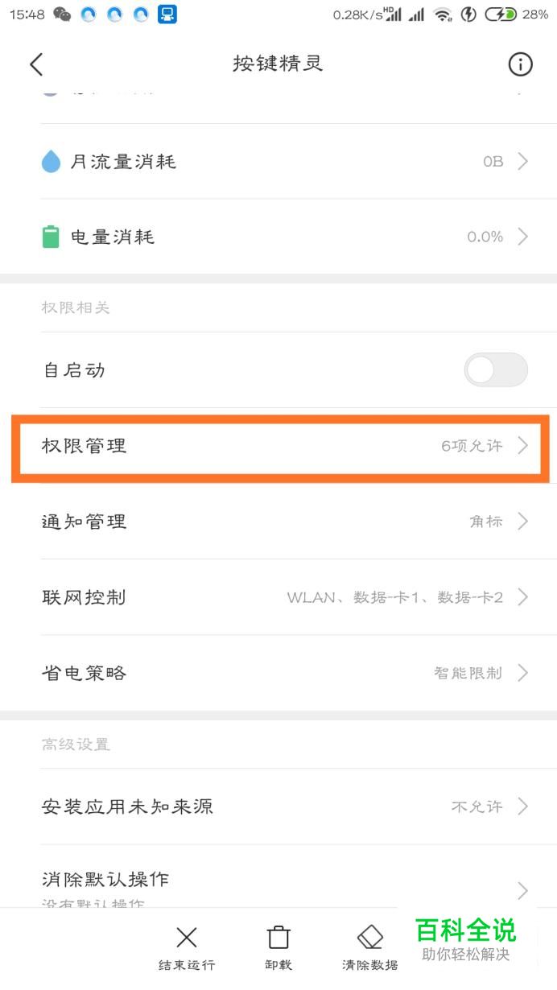557x990 pixels.
Task: Expand 电量消耗 chevron arrow
Action: tap(523, 237)
